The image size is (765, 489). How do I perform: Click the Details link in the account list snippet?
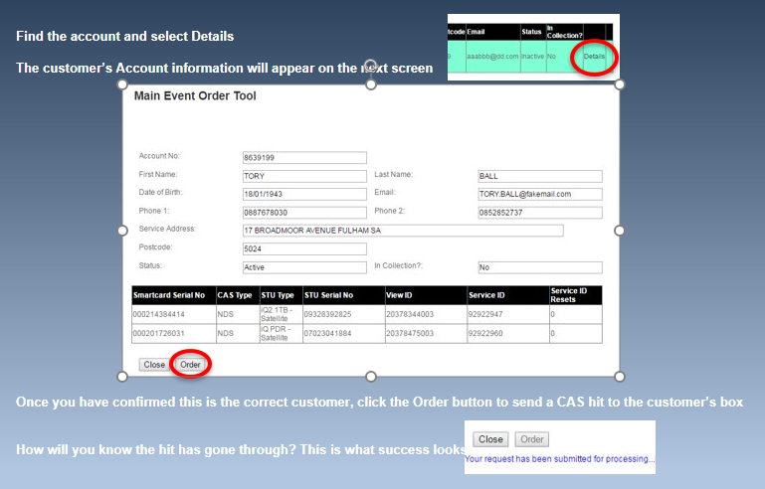[x=594, y=57]
